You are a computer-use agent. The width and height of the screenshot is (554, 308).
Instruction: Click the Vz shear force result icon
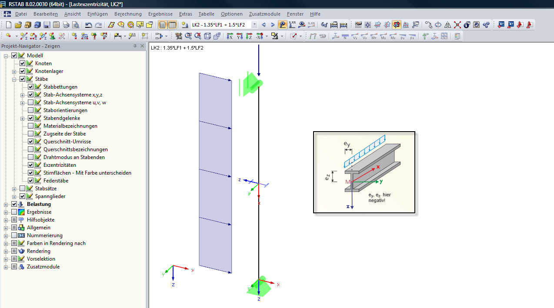coord(364,36)
